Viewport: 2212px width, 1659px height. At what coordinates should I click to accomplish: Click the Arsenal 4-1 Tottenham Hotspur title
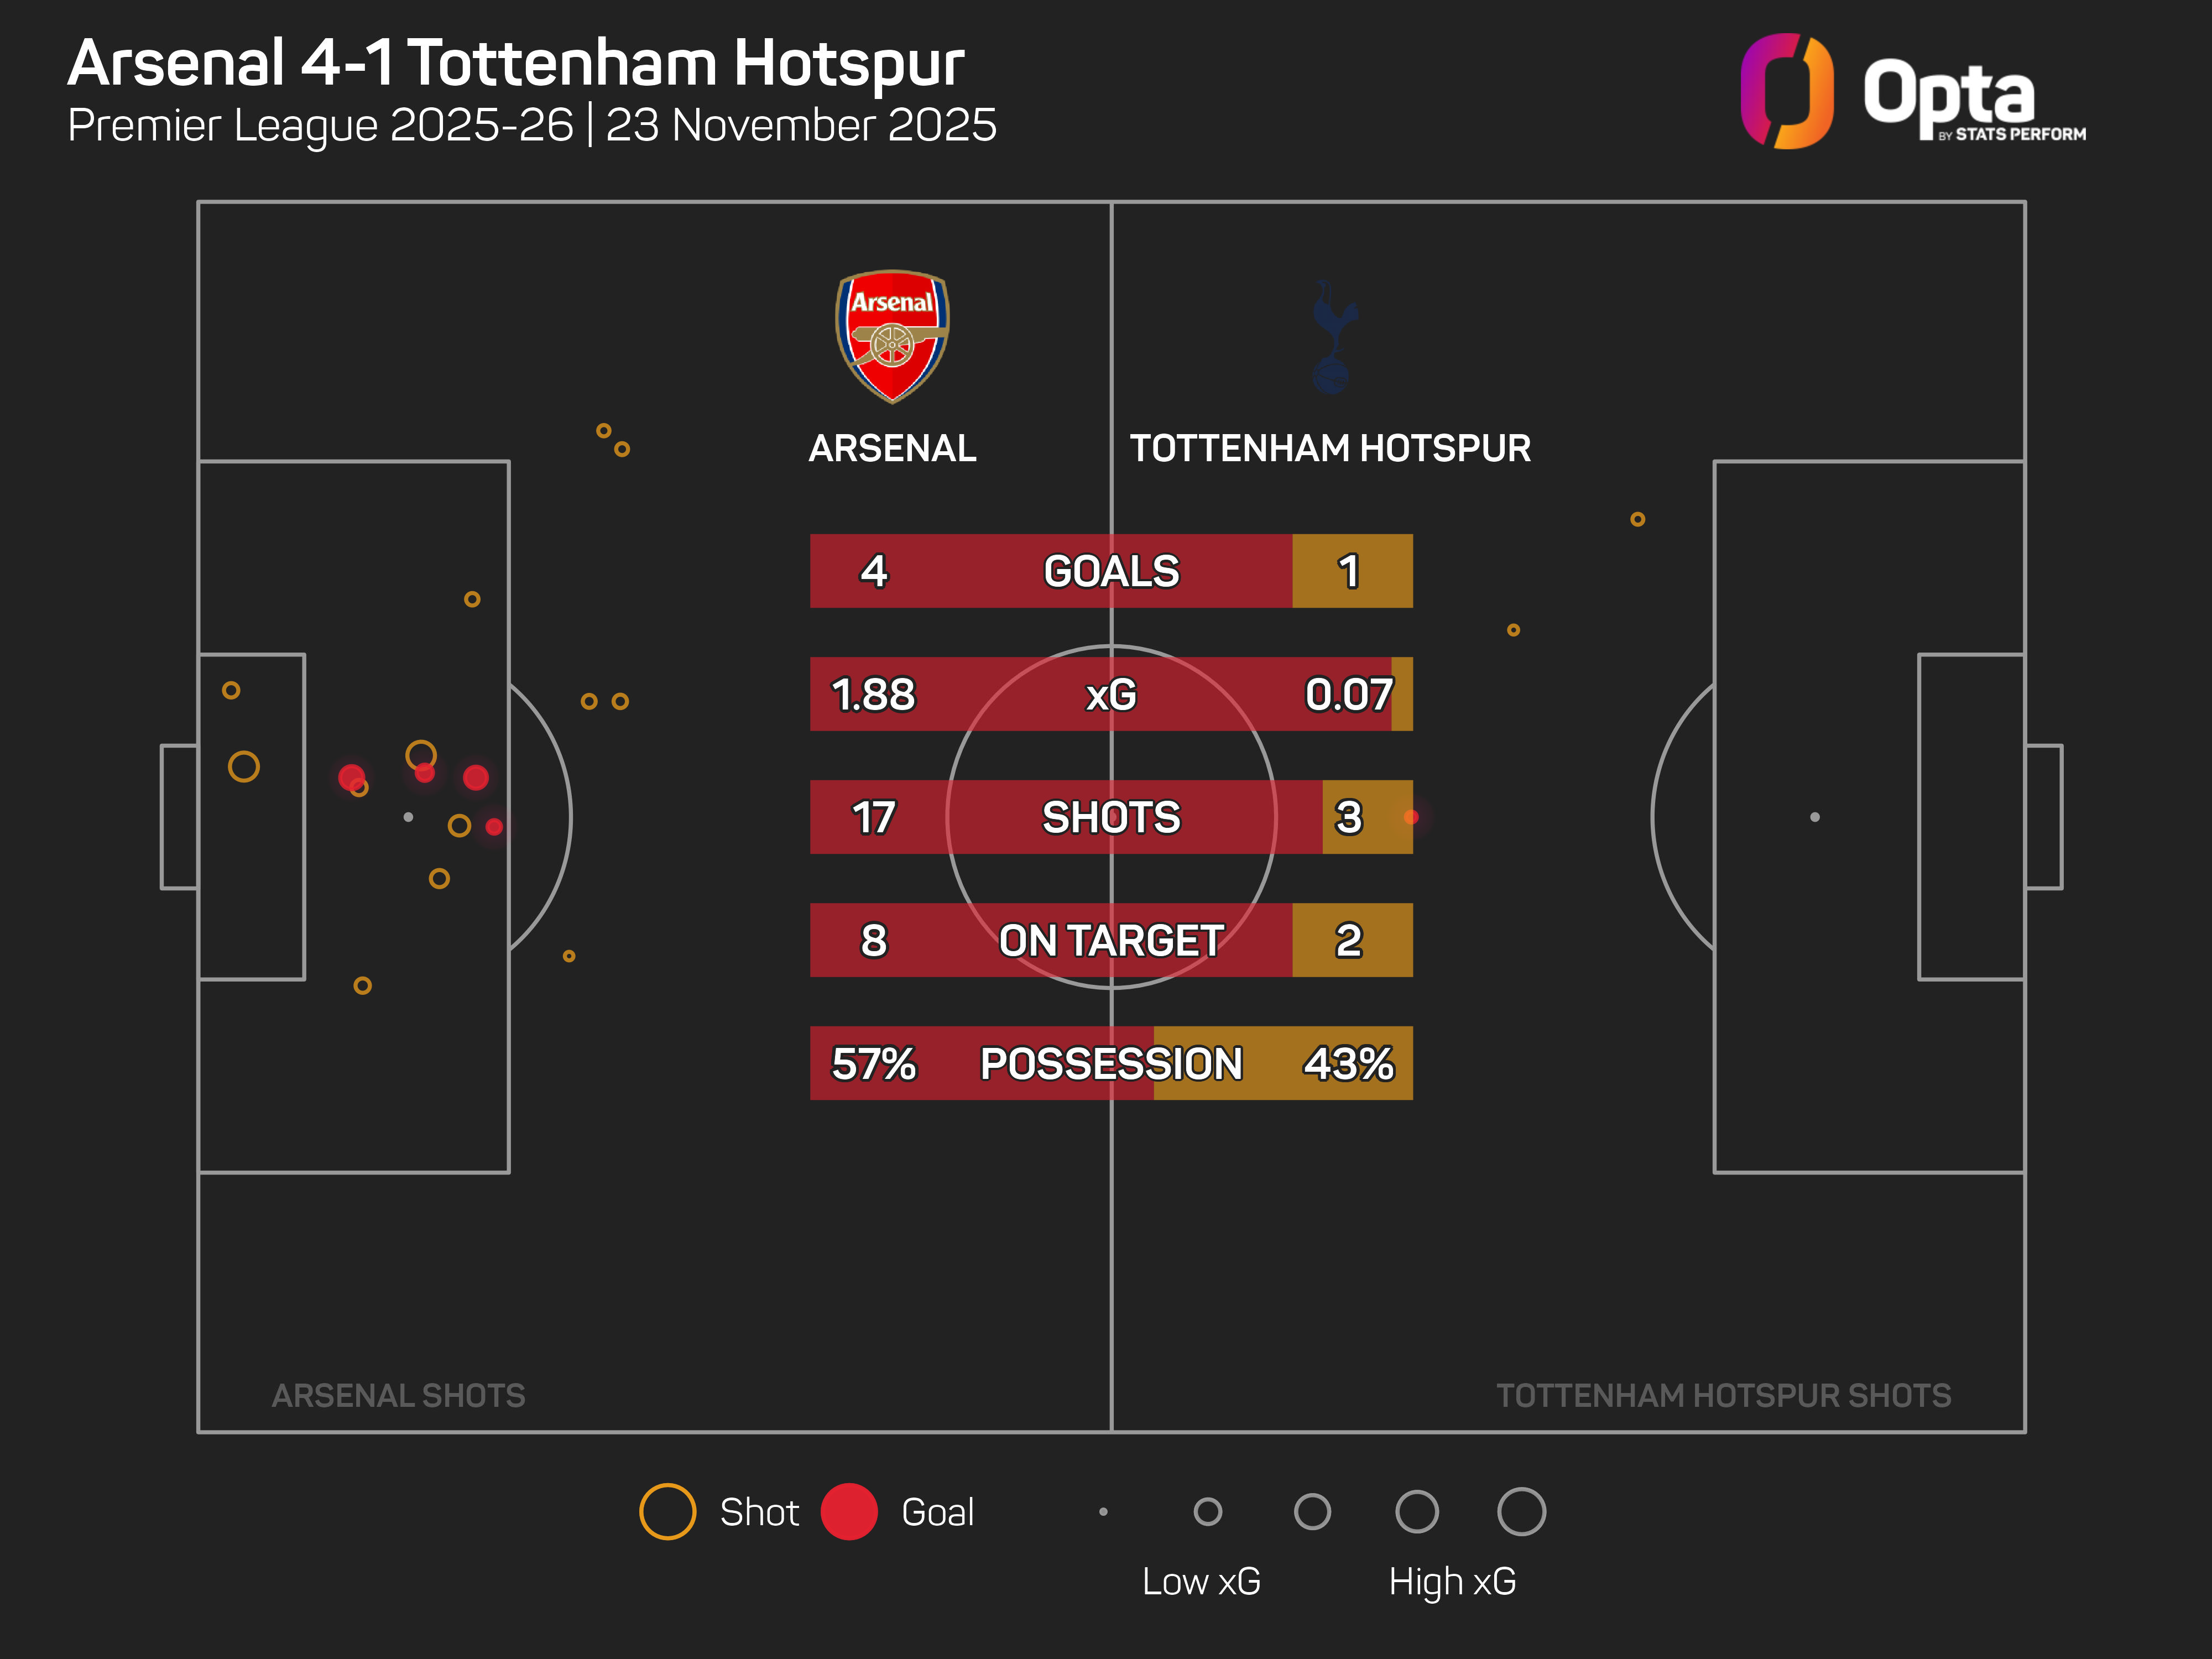[x=516, y=63]
